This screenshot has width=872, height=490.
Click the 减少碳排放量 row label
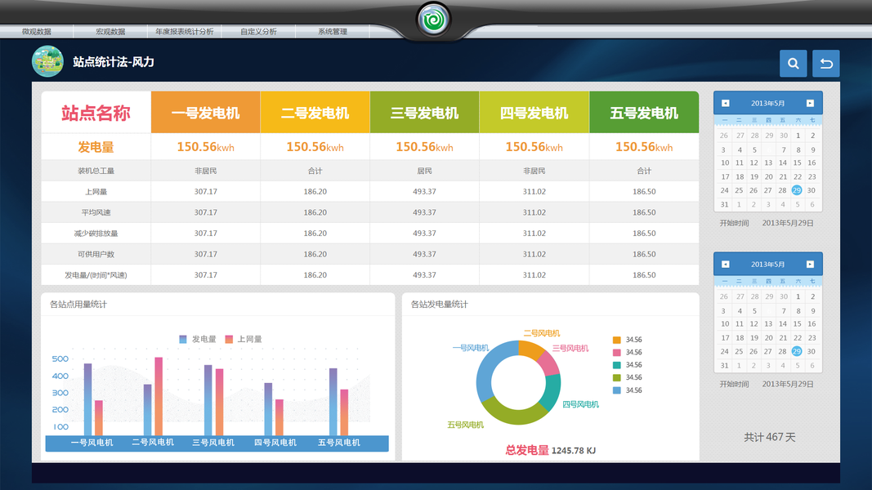(x=96, y=234)
